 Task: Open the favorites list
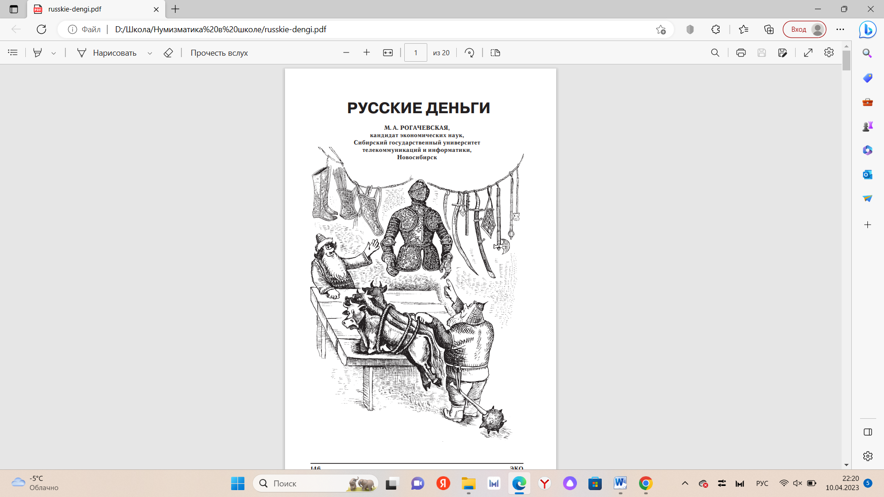tap(744, 29)
